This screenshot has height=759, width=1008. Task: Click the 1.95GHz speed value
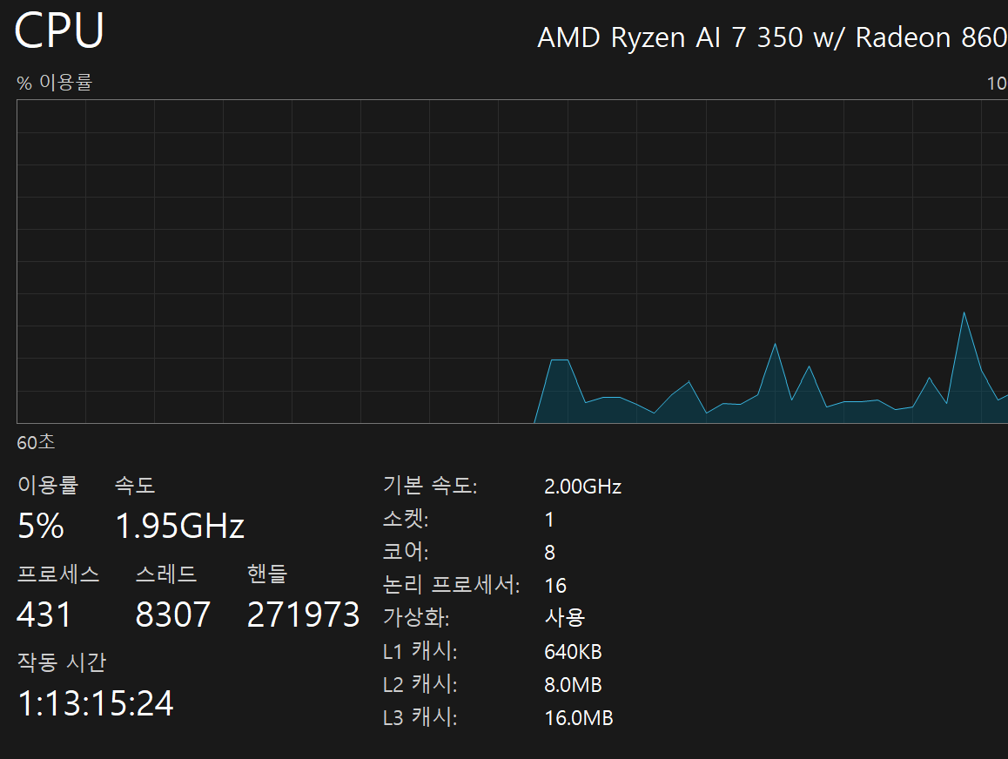180,526
